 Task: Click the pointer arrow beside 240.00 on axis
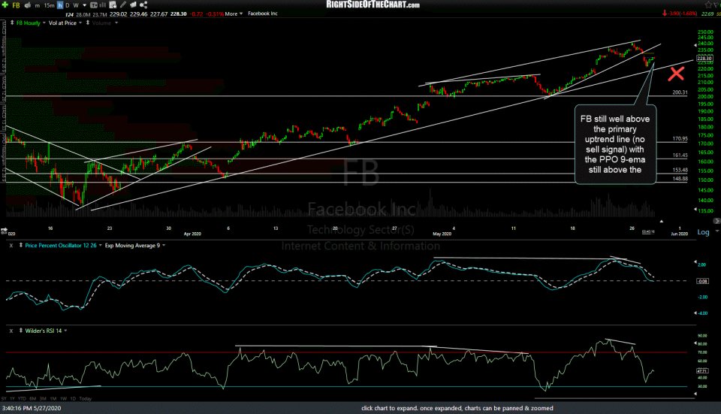(x=695, y=45)
